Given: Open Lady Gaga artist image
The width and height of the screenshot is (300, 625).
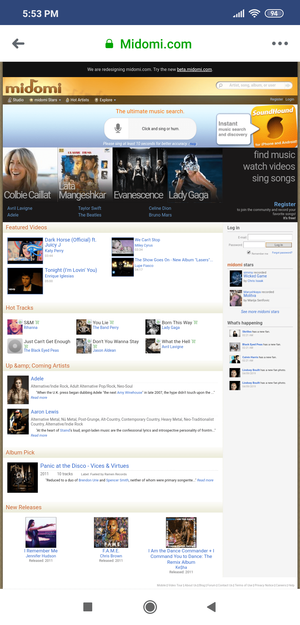Looking at the screenshot, I should pos(195,174).
